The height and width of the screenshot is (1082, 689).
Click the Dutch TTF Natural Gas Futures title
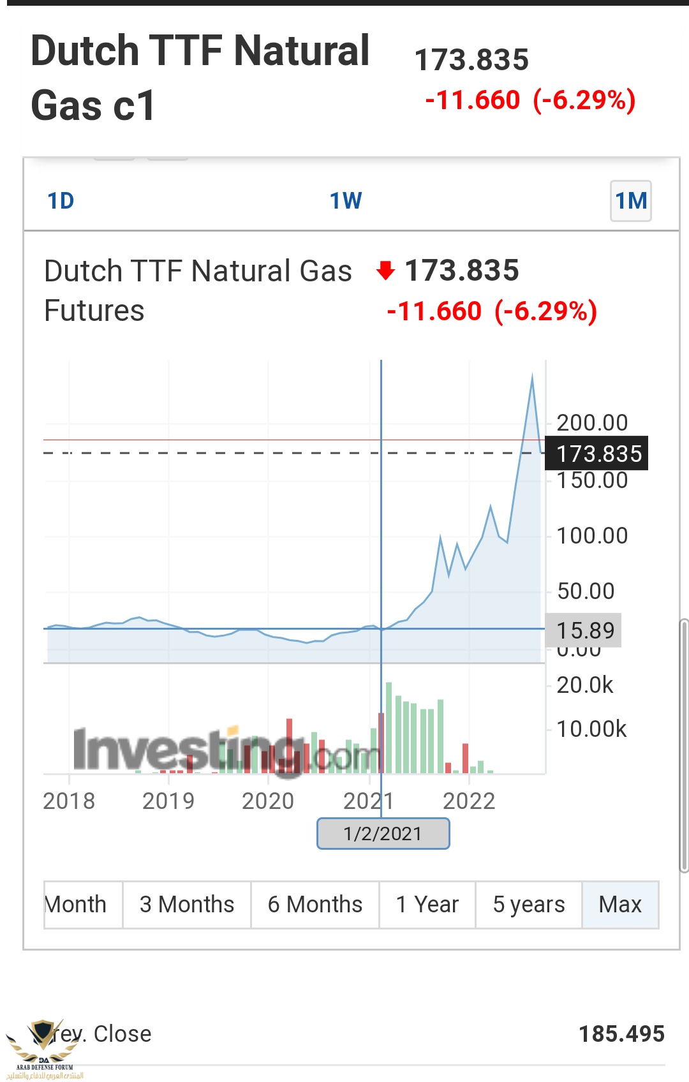(198, 290)
